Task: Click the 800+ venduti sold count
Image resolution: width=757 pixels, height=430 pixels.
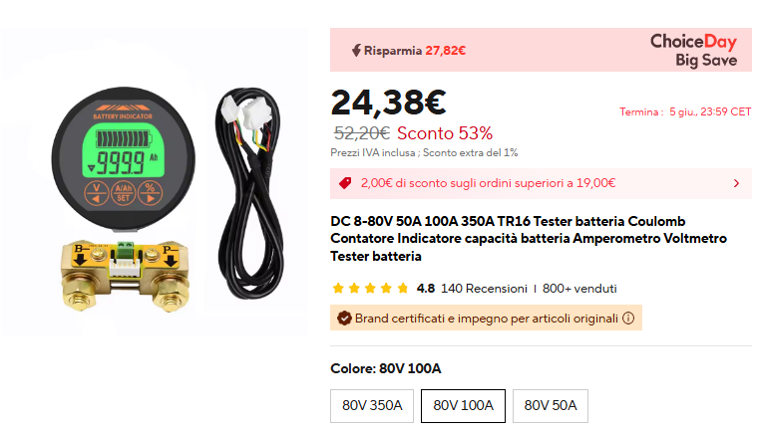Action: tap(579, 289)
